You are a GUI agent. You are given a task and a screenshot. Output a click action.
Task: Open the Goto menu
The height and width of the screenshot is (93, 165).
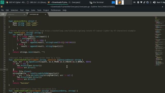33,10
